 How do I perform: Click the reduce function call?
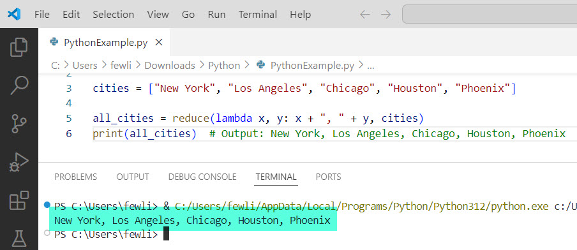[191, 119]
